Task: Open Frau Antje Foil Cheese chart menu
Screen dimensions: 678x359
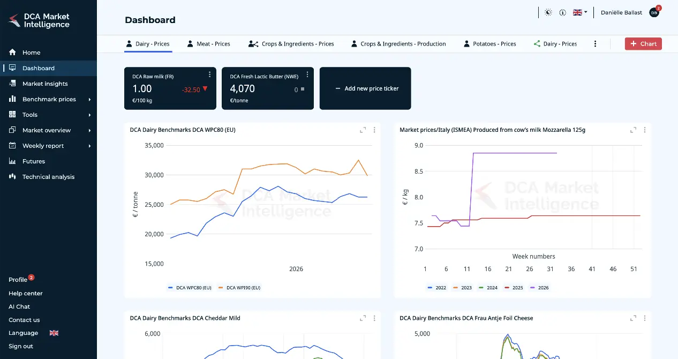Action: pyautogui.click(x=645, y=318)
